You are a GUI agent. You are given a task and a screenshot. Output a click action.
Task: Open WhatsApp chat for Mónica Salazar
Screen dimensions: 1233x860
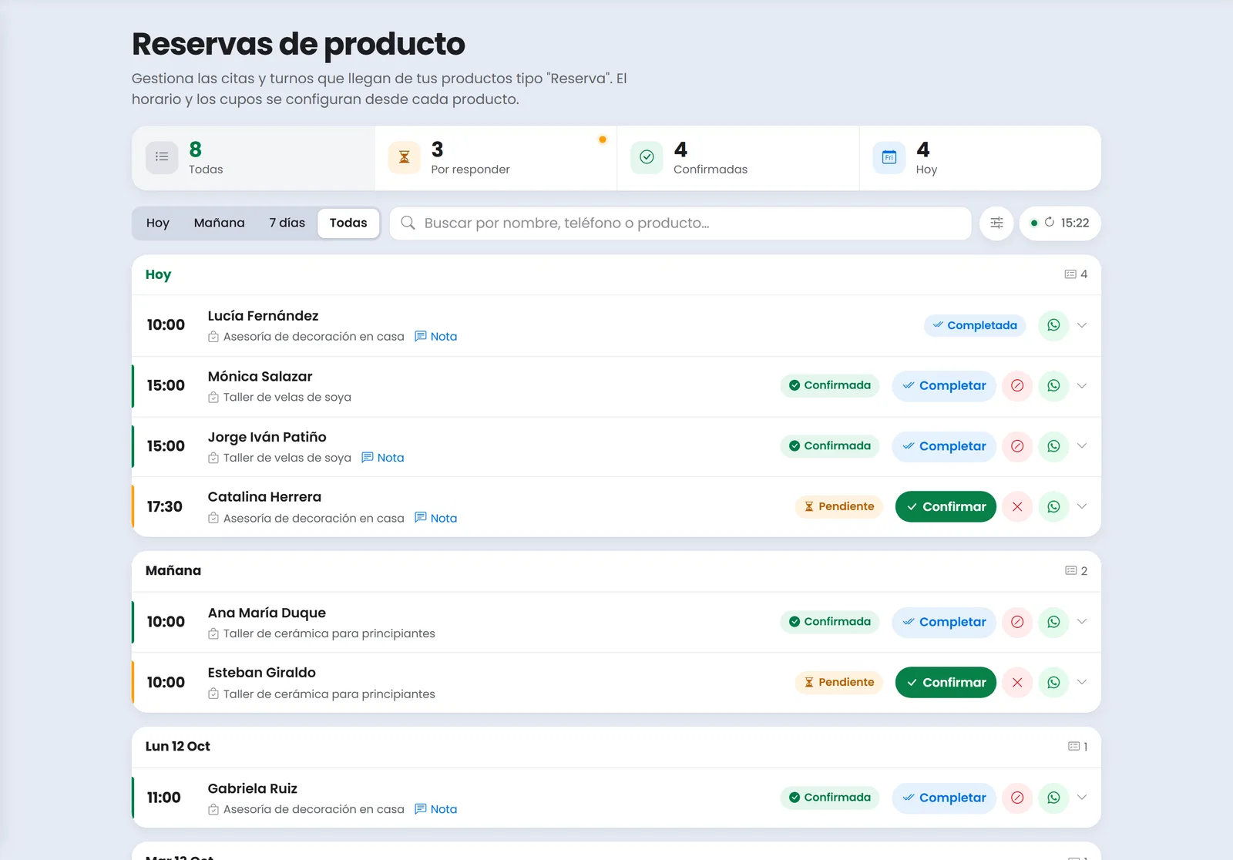pos(1053,385)
